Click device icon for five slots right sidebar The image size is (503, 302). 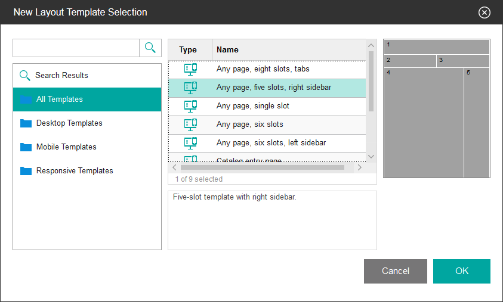tap(190, 88)
